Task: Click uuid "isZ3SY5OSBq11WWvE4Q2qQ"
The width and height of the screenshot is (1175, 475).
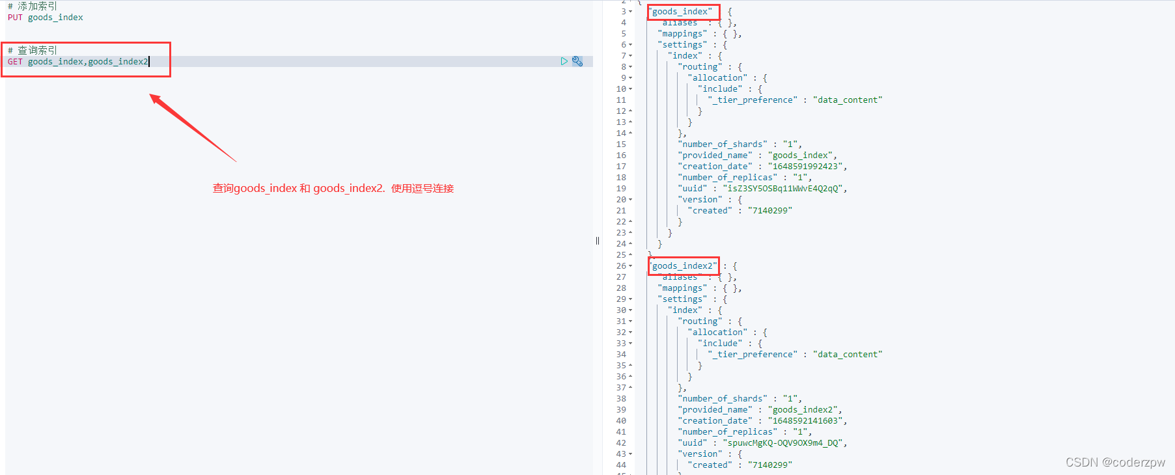Action: click(x=783, y=189)
